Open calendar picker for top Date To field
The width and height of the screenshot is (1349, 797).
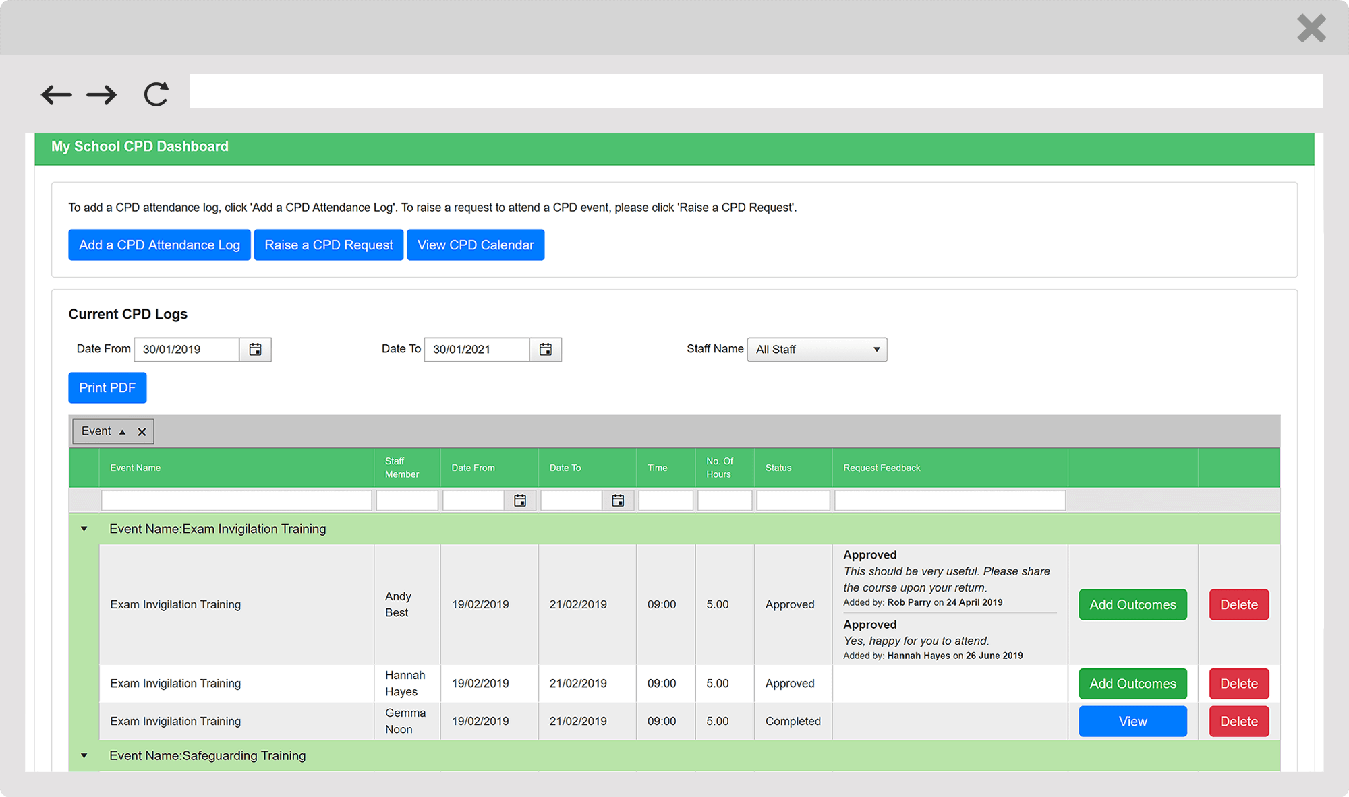[546, 350]
